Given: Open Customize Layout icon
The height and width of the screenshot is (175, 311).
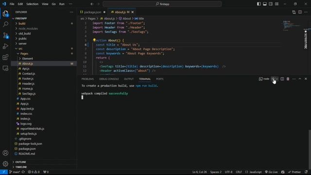Looking at the screenshot, I should pos(276,4).
